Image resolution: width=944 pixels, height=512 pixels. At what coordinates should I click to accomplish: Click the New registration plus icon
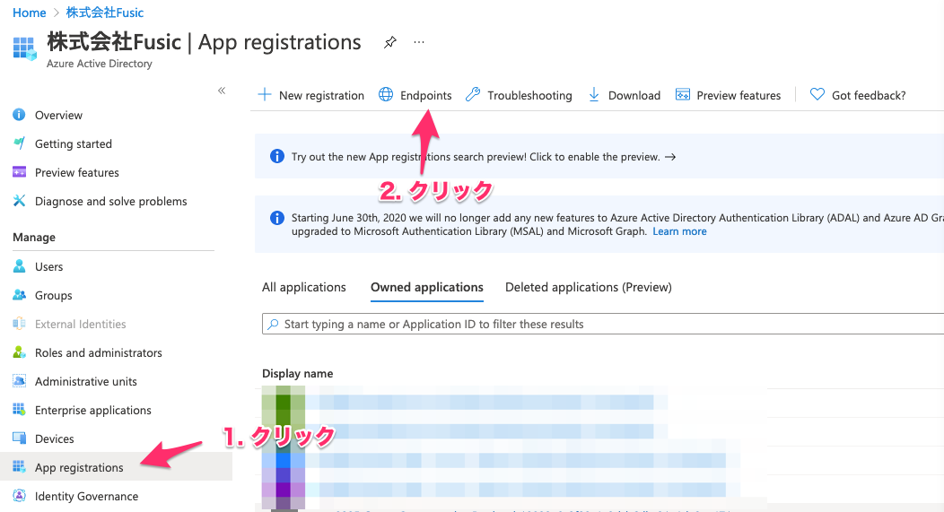(265, 95)
